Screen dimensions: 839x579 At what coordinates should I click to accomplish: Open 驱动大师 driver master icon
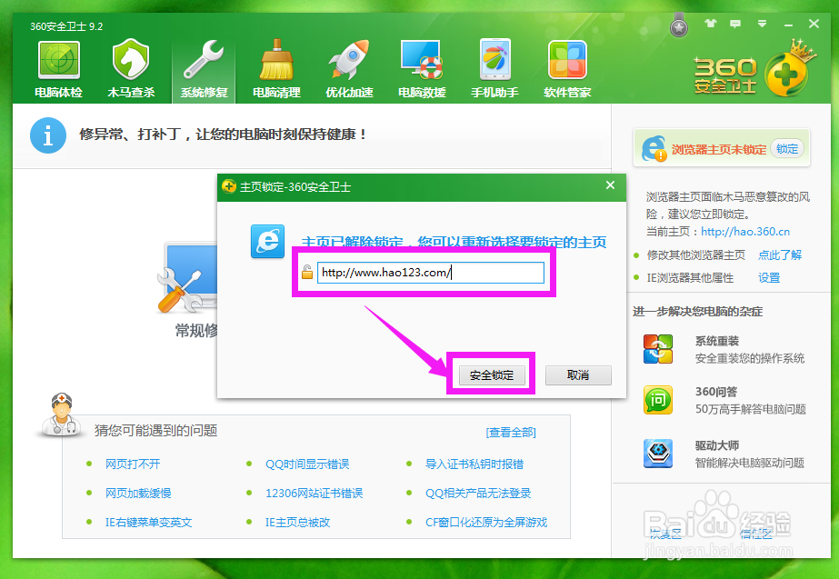click(658, 454)
